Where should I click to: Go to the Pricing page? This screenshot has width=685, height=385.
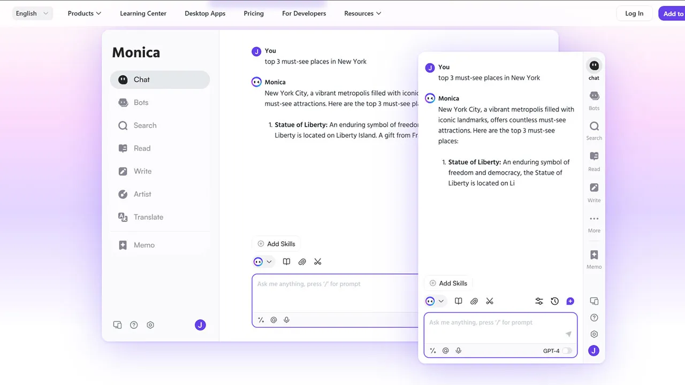[x=254, y=13]
